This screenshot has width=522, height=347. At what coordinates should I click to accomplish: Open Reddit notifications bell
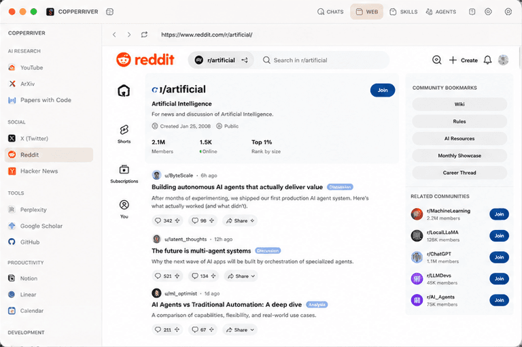tap(487, 61)
